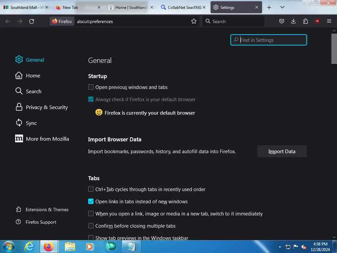337x253 pixels.
Task: Close the Home | Southland tab
Action: point(152,7)
